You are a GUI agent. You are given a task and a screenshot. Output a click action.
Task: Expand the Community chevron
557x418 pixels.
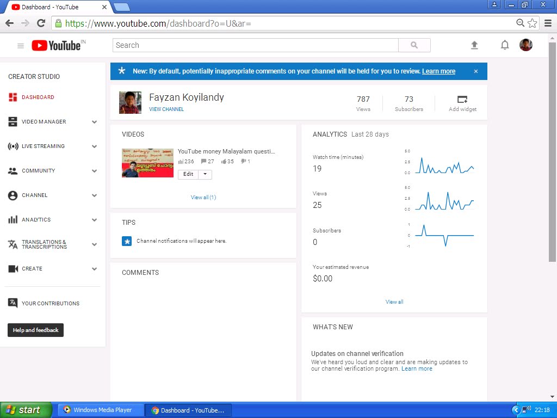coord(95,171)
